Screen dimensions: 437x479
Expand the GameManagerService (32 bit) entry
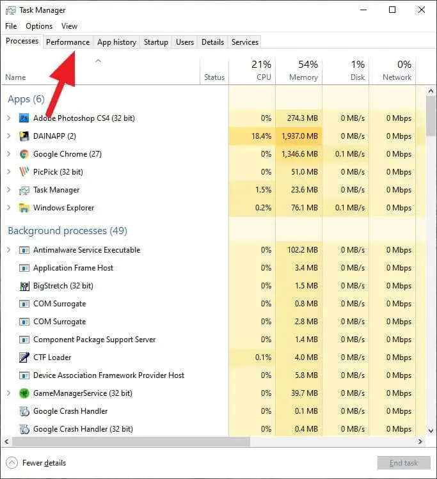[8, 393]
